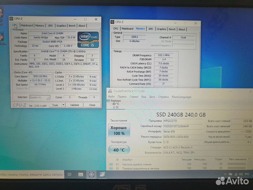Click the Хорошо 100 % health status button

tap(119, 131)
